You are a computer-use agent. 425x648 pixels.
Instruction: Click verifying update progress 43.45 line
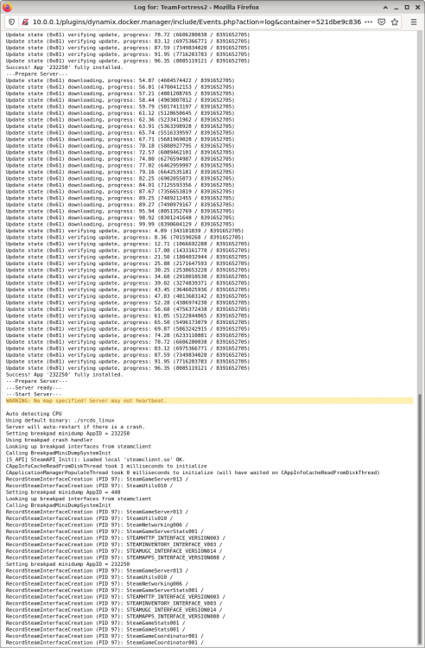point(128,289)
